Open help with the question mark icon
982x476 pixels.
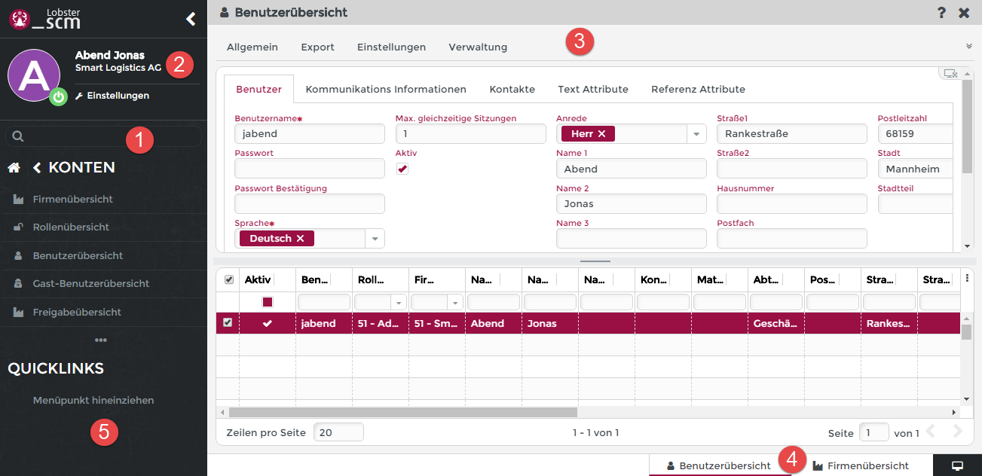pyautogui.click(x=942, y=13)
